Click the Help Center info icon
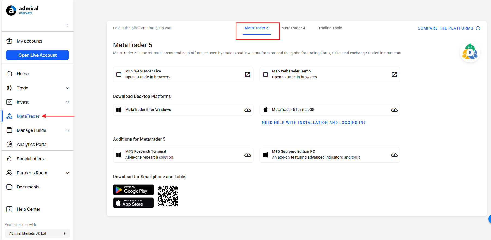491x240 pixels. [x=9, y=209]
